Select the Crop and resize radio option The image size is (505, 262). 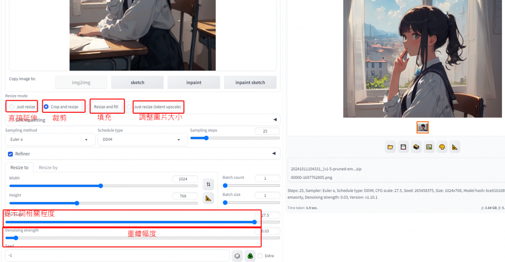click(46, 107)
